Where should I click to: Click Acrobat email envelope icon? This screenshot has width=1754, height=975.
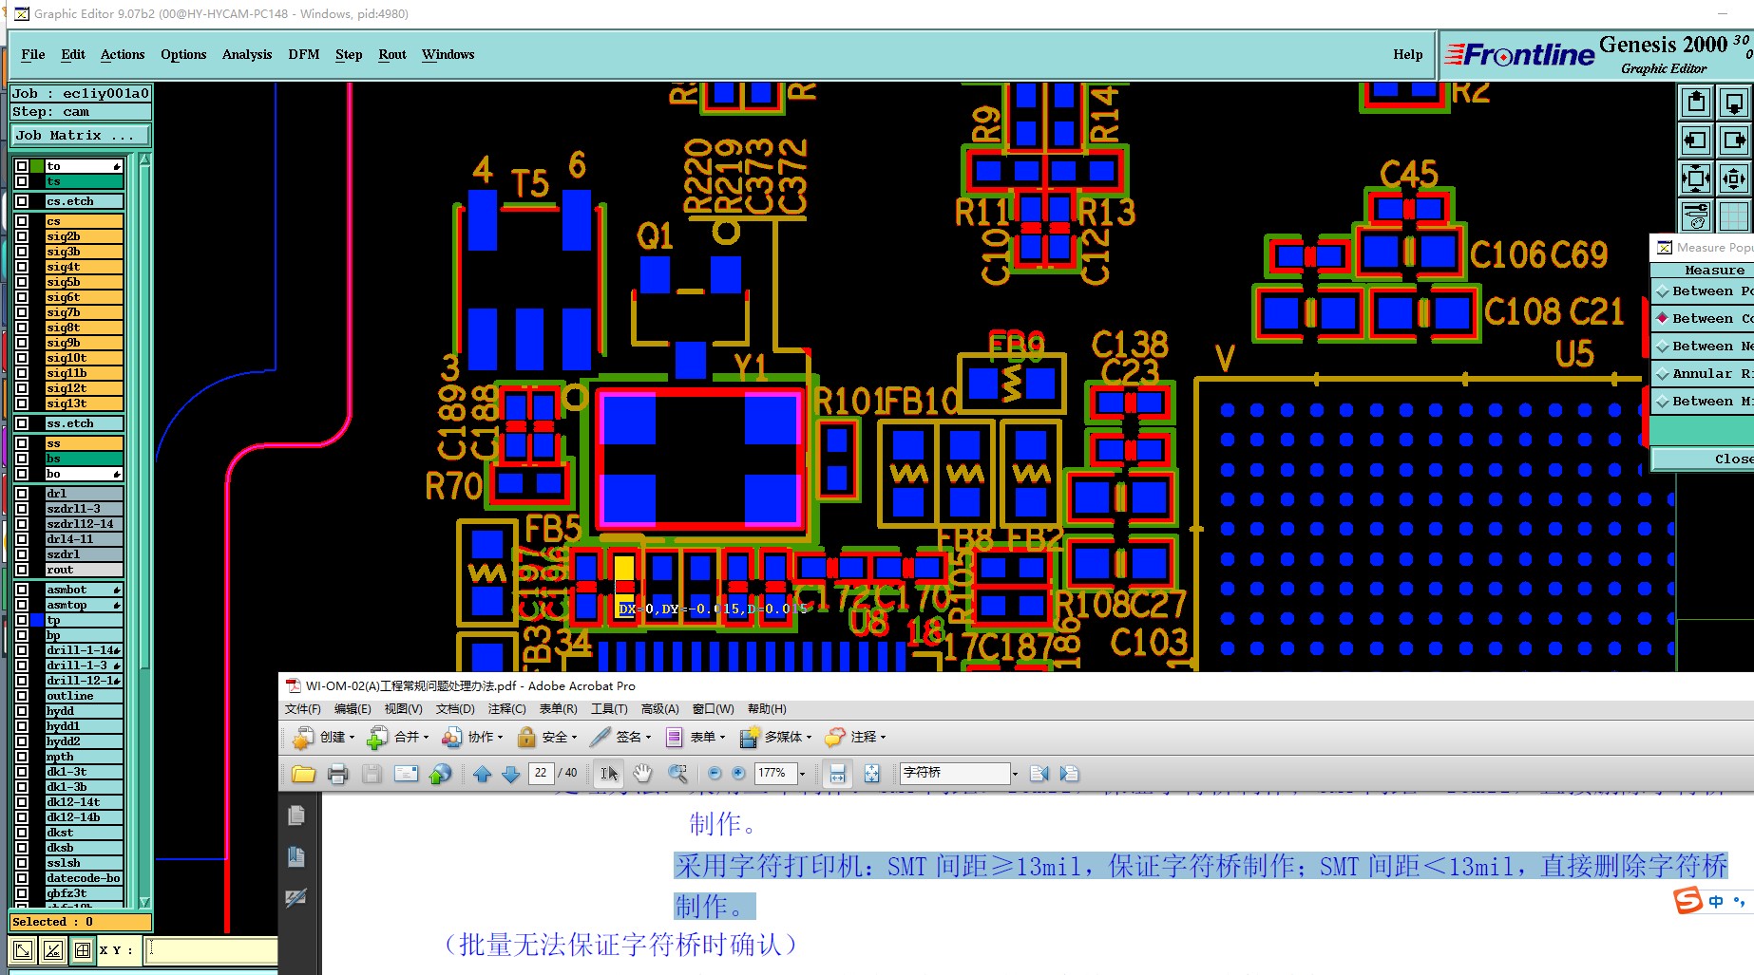[406, 774]
